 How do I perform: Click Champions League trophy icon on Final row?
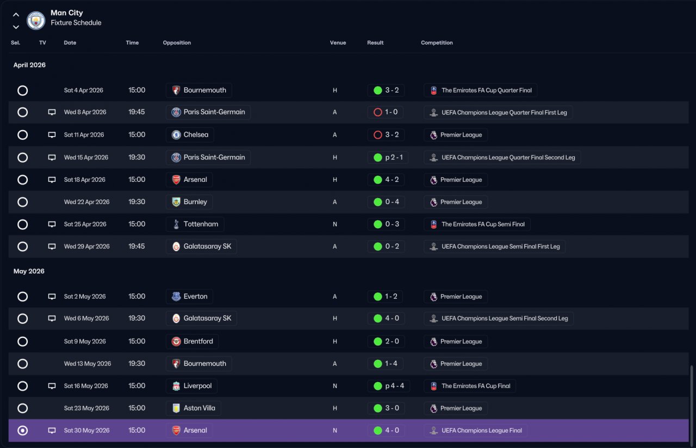tap(433, 431)
